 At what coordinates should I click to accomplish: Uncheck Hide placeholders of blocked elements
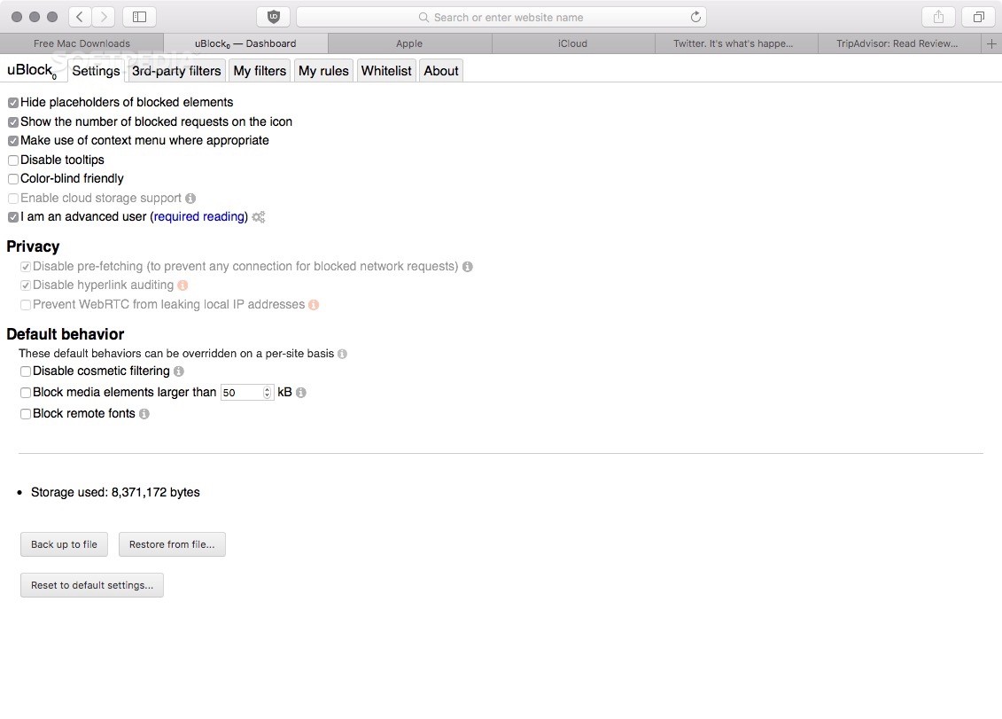click(x=13, y=102)
